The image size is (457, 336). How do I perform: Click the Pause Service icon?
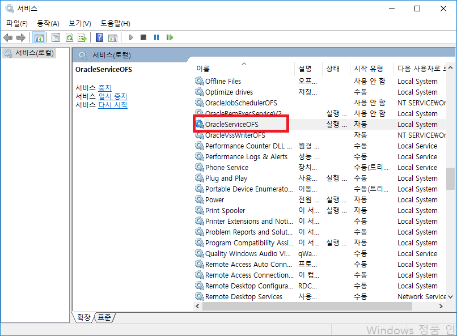tap(156, 37)
